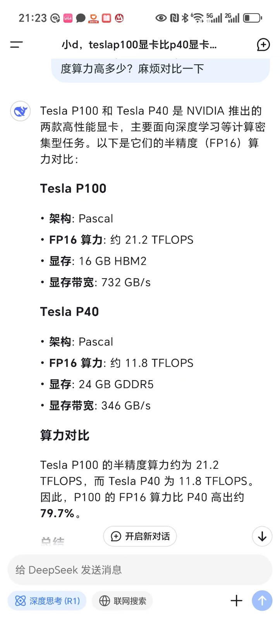Open the sidebar hamburger menu
Screen dimensions: 280x620
(x=16, y=45)
